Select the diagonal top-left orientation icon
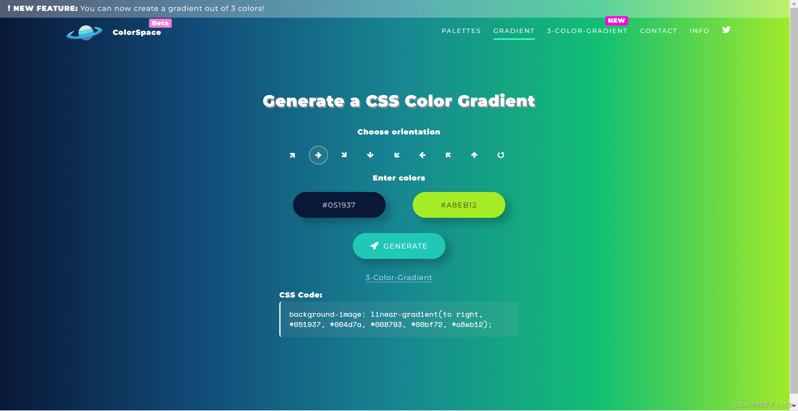 [x=448, y=155]
